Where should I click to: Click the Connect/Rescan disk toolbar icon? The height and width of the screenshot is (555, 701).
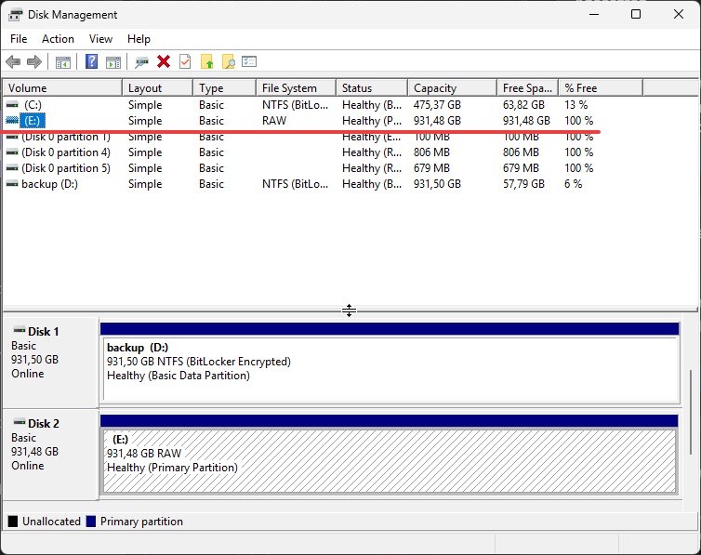pyautogui.click(x=141, y=62)
